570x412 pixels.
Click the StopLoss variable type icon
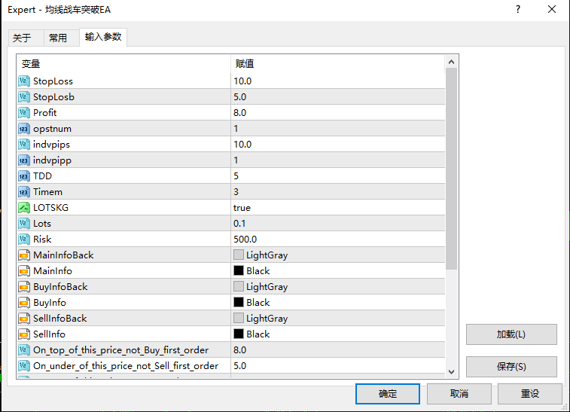(x=23, y=81)
